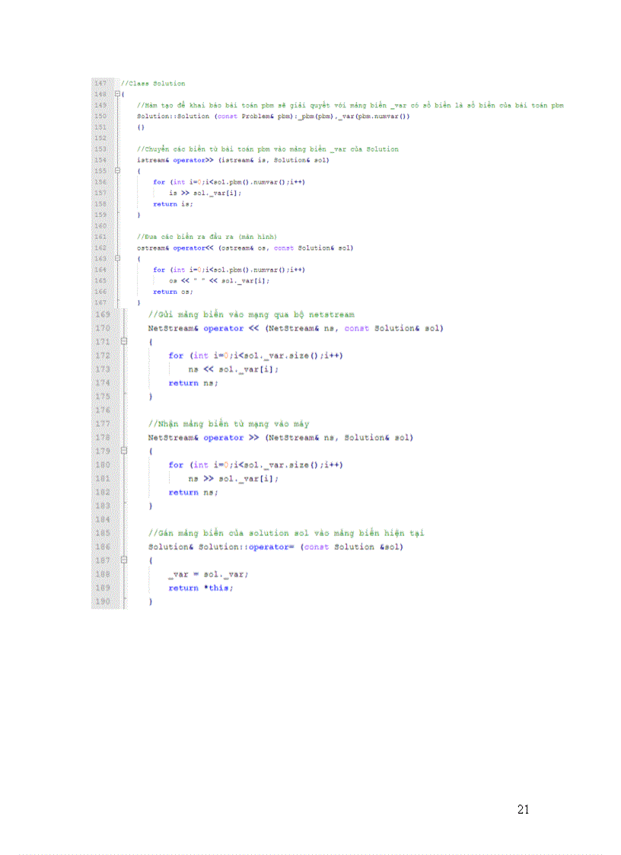This screenshot has height=855, width=621.
Task: Collapse the code fold at line 148
Action: coord(117,94)
